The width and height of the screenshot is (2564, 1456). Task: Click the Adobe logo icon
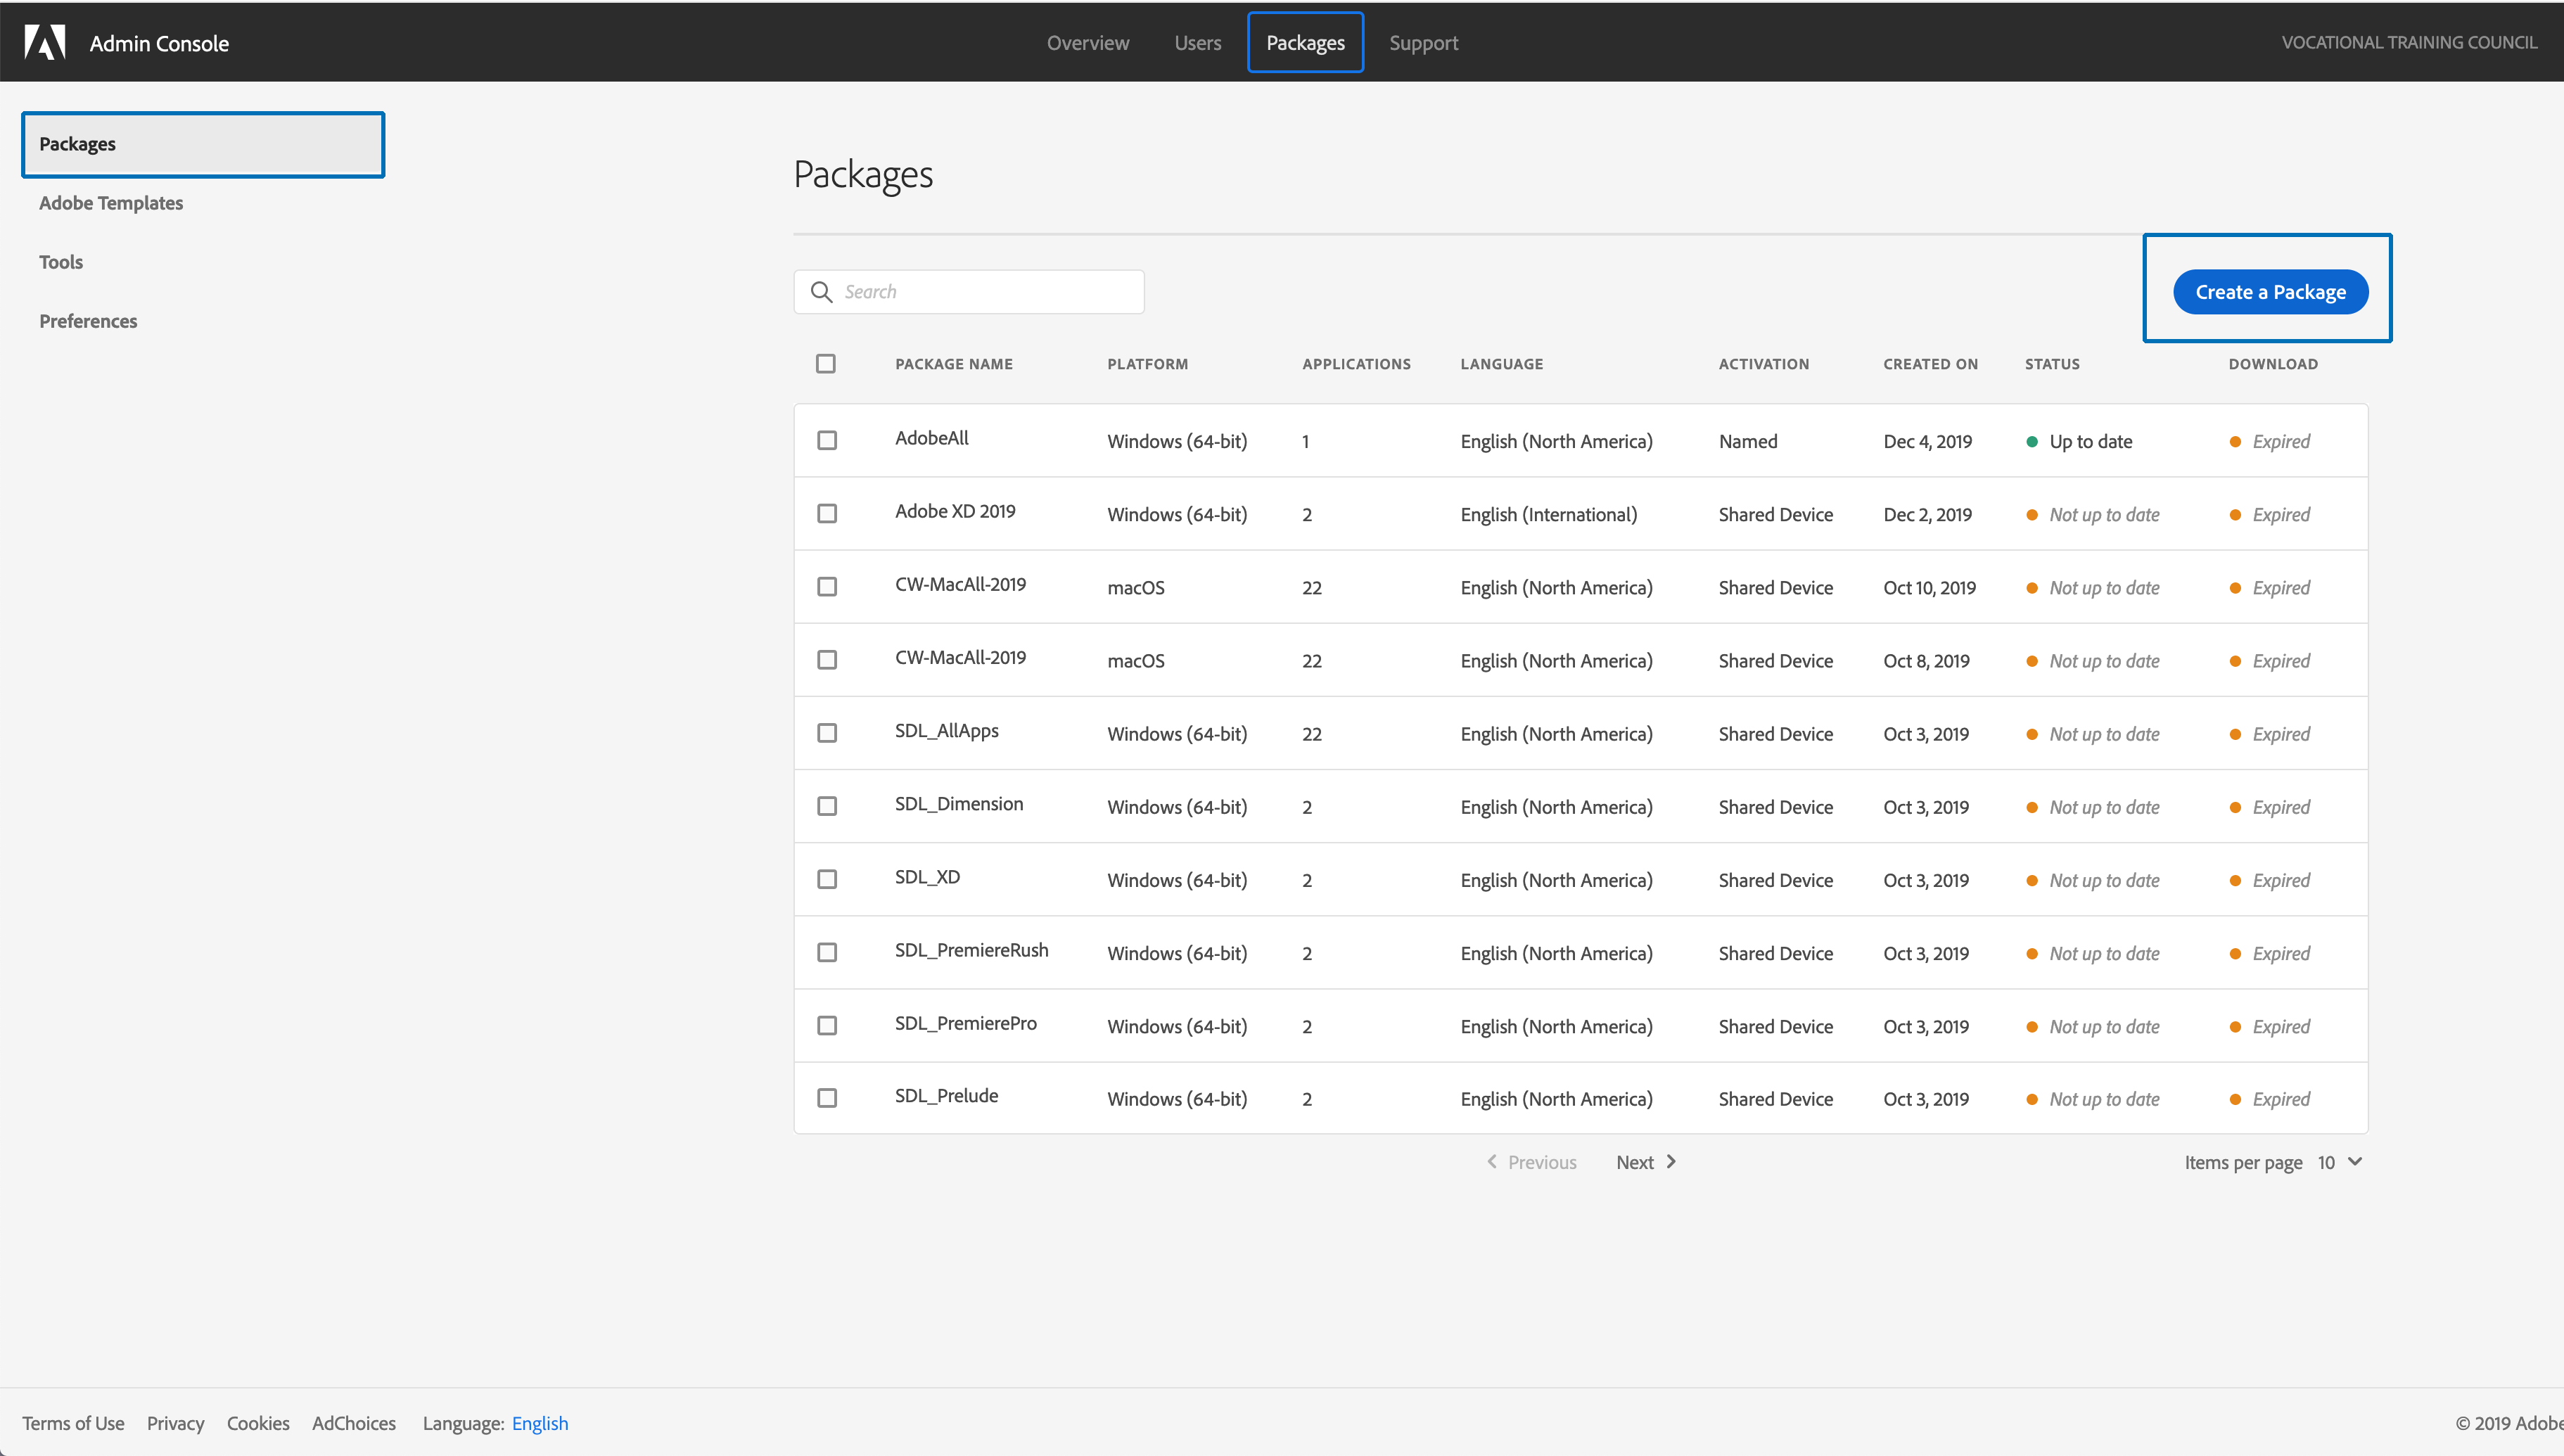click(x=45, y=42)
